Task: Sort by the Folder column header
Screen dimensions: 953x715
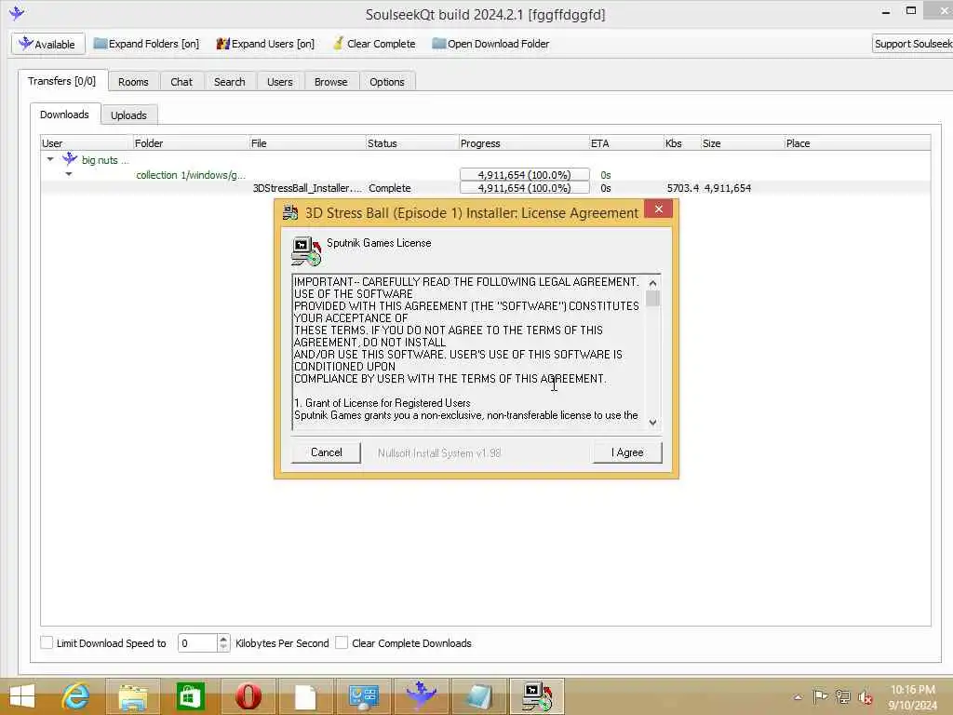Action: [191, 142]
